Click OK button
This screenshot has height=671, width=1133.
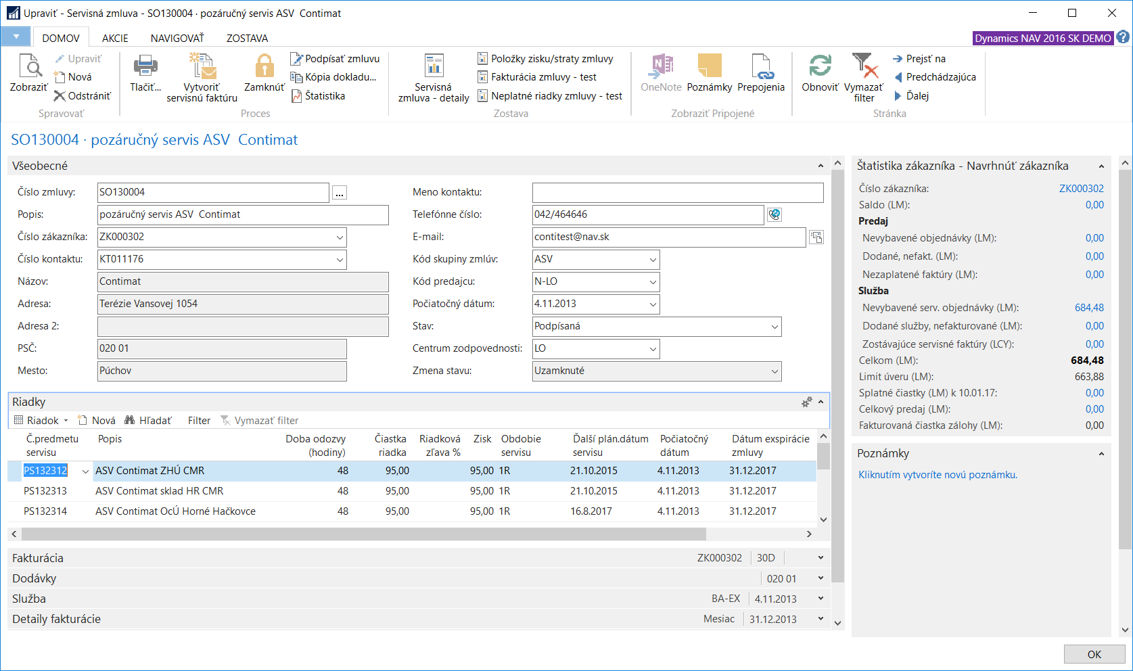(x=1094, y=654)
